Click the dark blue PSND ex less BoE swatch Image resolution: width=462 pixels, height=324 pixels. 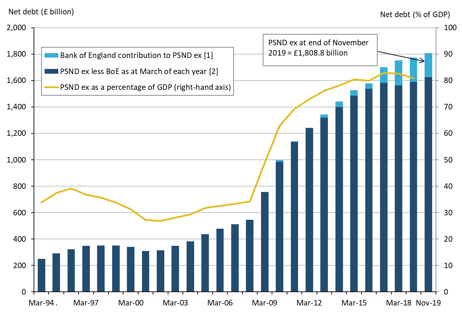(51, 71)
